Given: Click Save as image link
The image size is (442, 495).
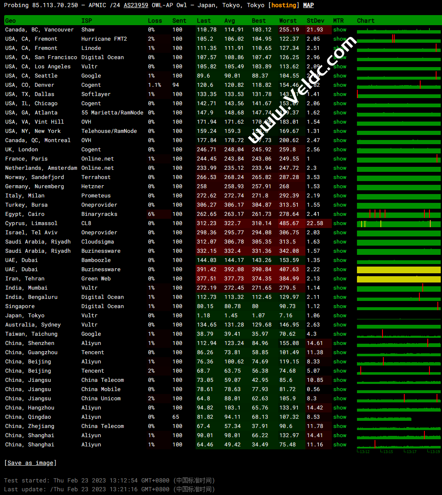Looking at the screenshot, I should click(30, 463).
